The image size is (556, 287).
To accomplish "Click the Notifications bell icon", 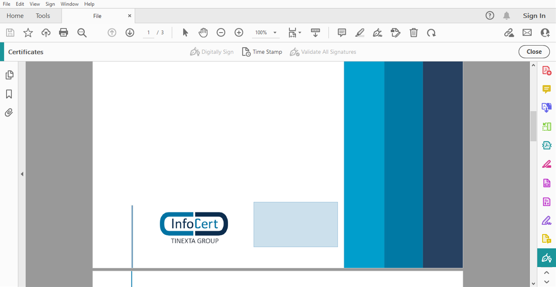I will coord(506,16).
